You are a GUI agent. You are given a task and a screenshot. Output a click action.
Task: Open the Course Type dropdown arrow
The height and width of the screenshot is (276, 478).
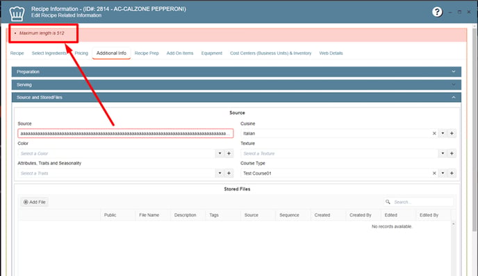443,173
